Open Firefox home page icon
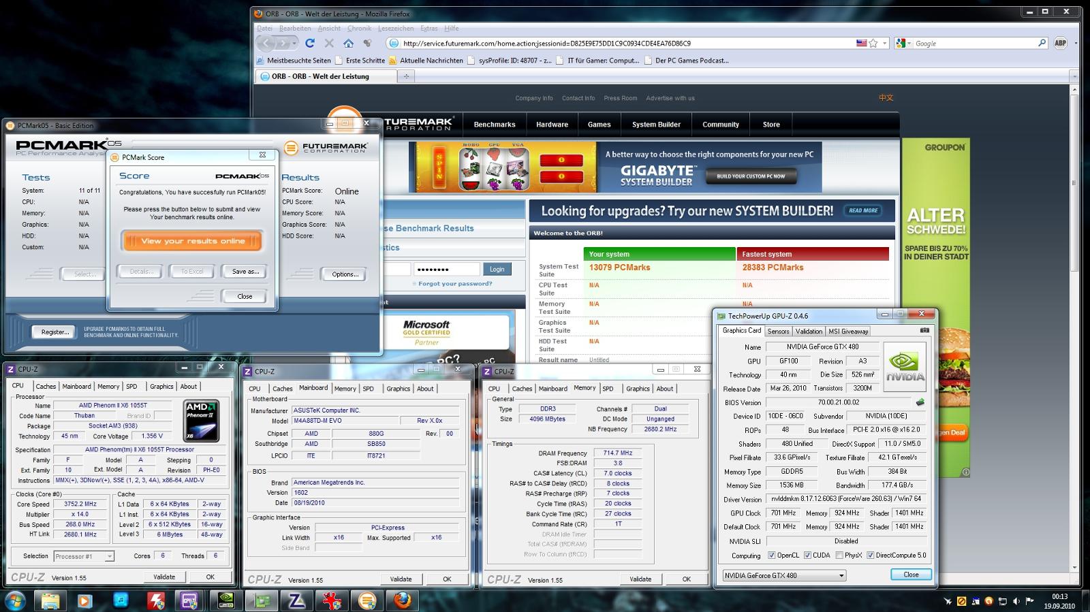This screenshot has height=612, width=1090. (348, 43)
